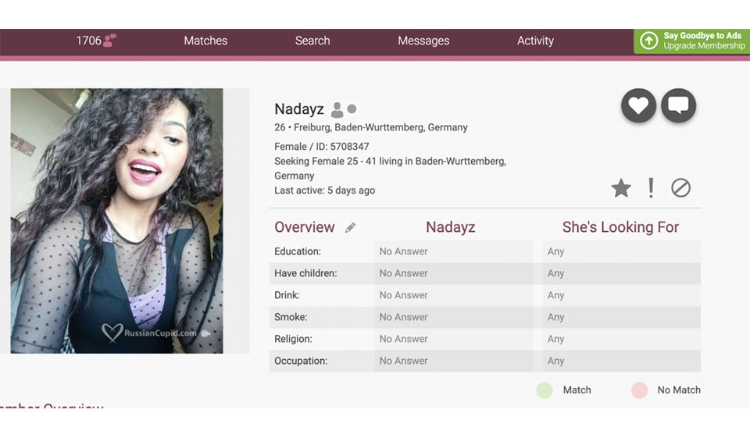The image size is (750, 438).
Task: Open the Search menu
Action: click(312, 41)
